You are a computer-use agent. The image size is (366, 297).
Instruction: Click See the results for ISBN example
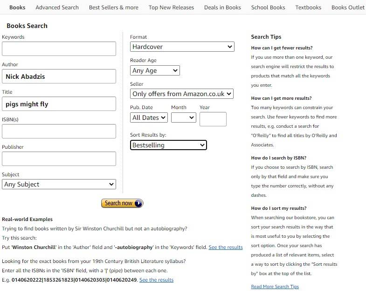pos(156,280)
